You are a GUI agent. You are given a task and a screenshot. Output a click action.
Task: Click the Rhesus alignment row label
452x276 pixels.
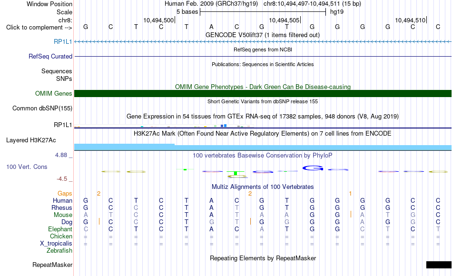[62, 208]
